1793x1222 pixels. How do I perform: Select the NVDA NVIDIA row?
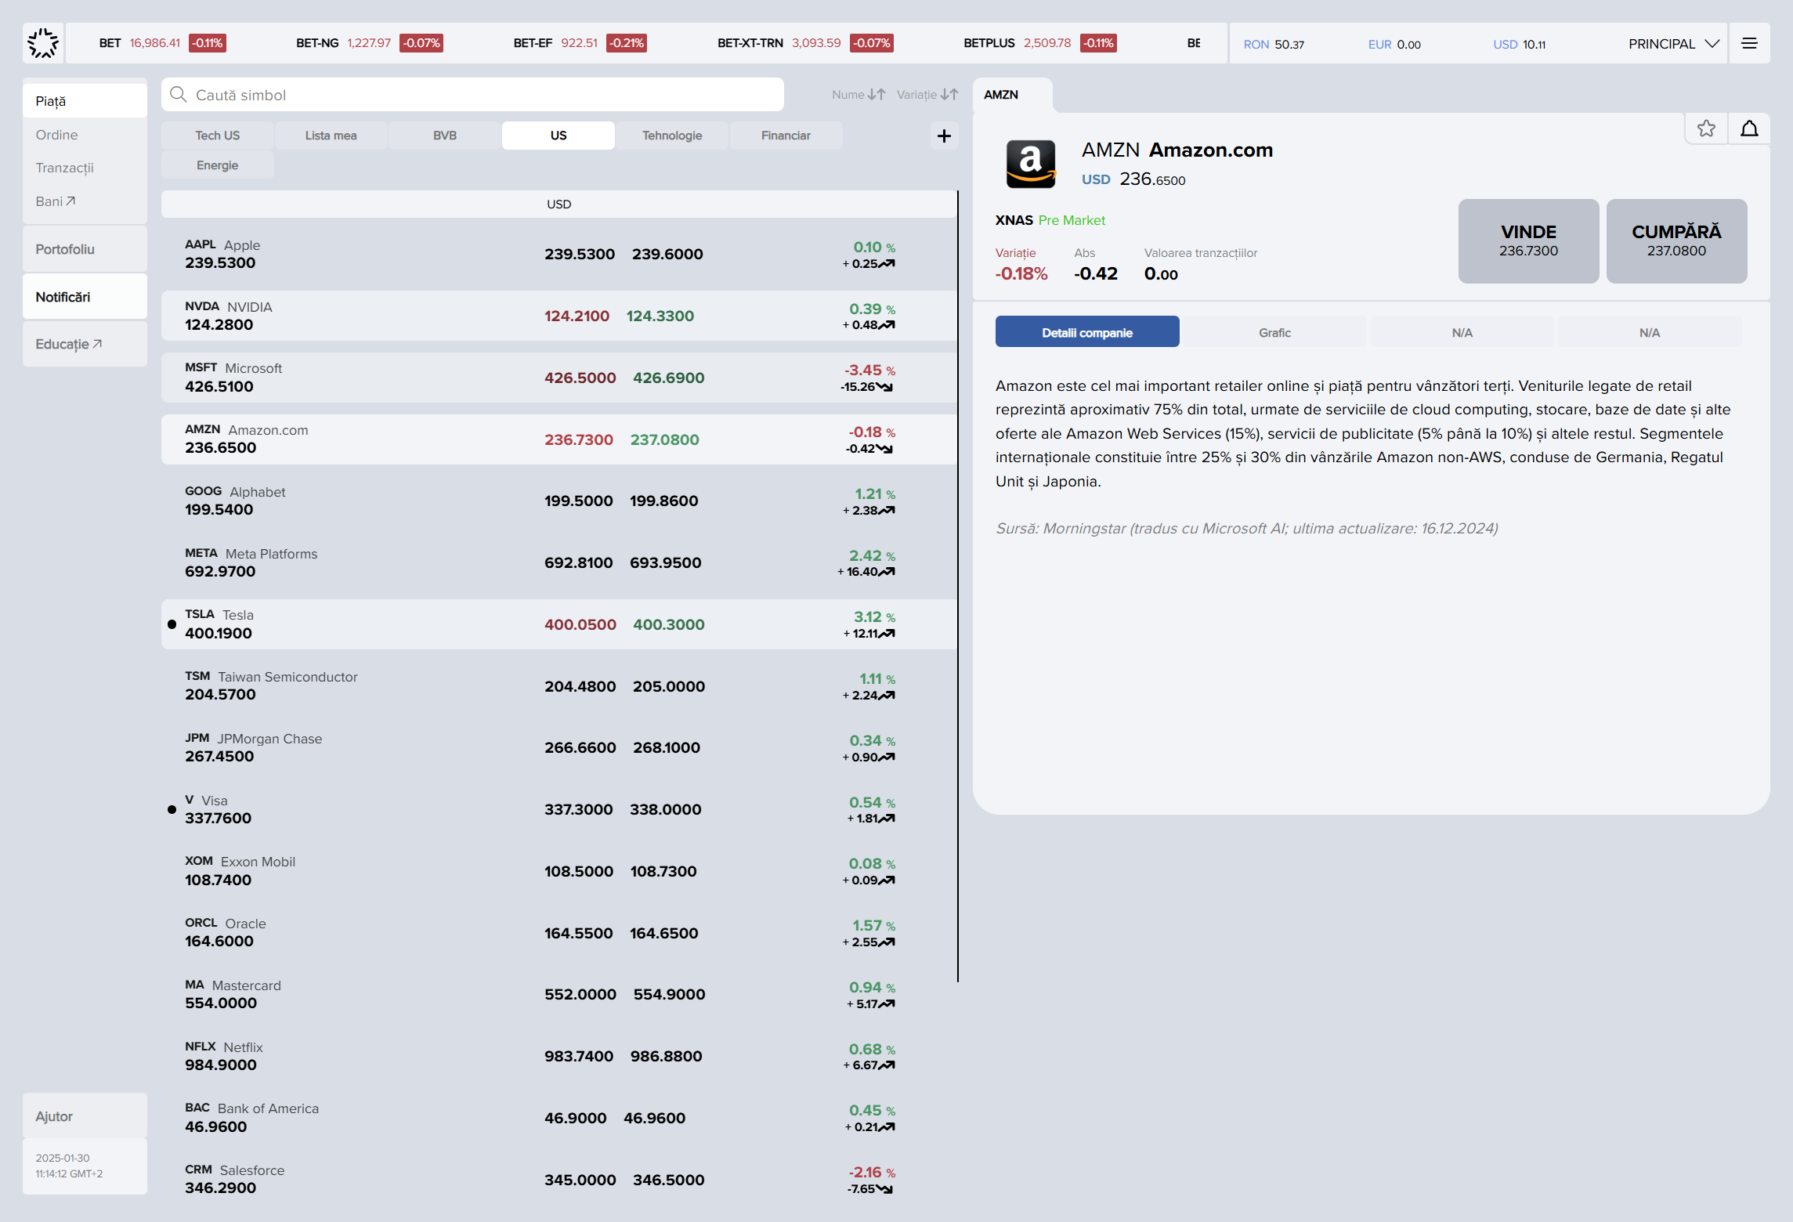tap(559, 316)
